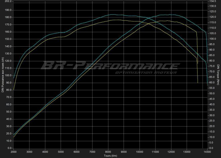Screen dimensions: 221x158
Task: Select the 'DIN Puissance aux roues (ch)' axis title
Action: pyautogui.click(x=2, y=74)
